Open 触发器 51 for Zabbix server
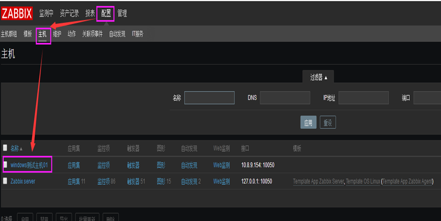Image resolution: width=441 pixels, height=221 pixels. 133,182
